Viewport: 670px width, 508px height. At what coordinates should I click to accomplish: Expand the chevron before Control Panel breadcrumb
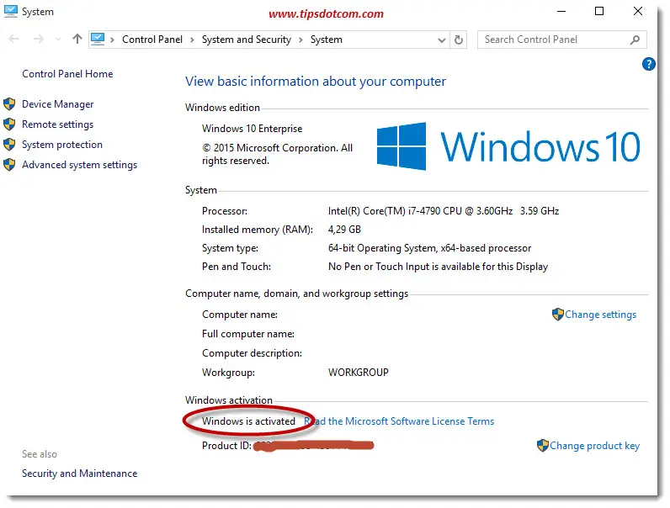coord(113,40)
